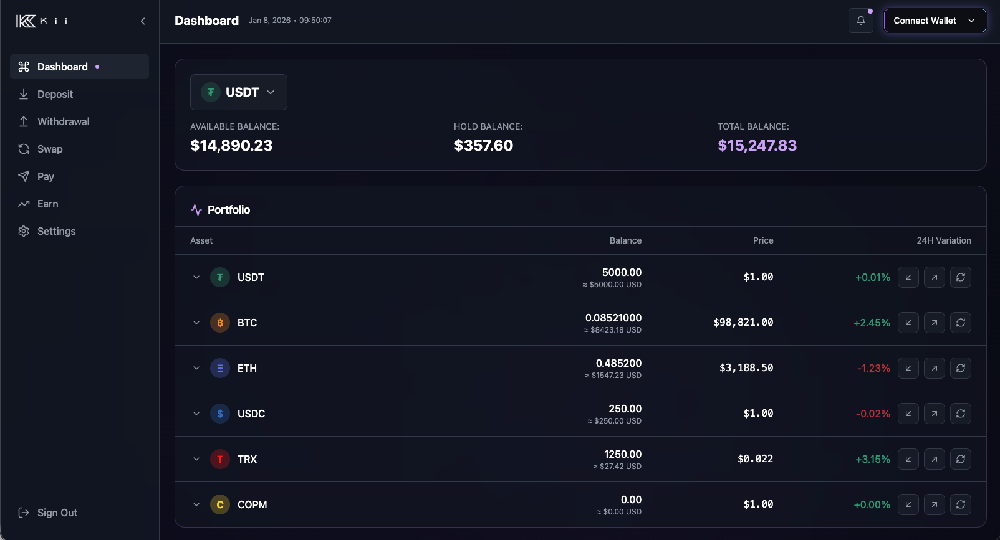Open the Swap menu item
This screenshot has width=1000, height=540.
coord(50,149)
